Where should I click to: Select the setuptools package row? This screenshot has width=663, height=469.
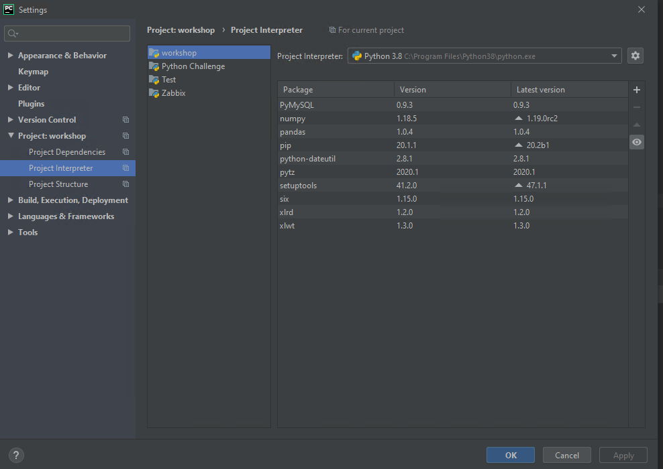pyautogui.click(x=452, y=186)
